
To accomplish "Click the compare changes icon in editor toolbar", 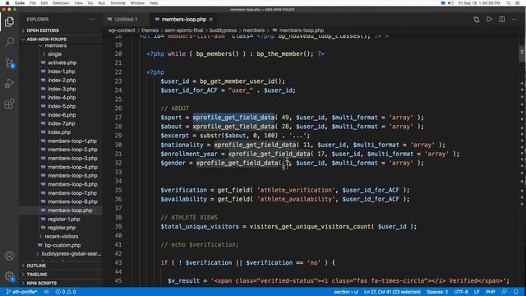I will click(477, 20).
